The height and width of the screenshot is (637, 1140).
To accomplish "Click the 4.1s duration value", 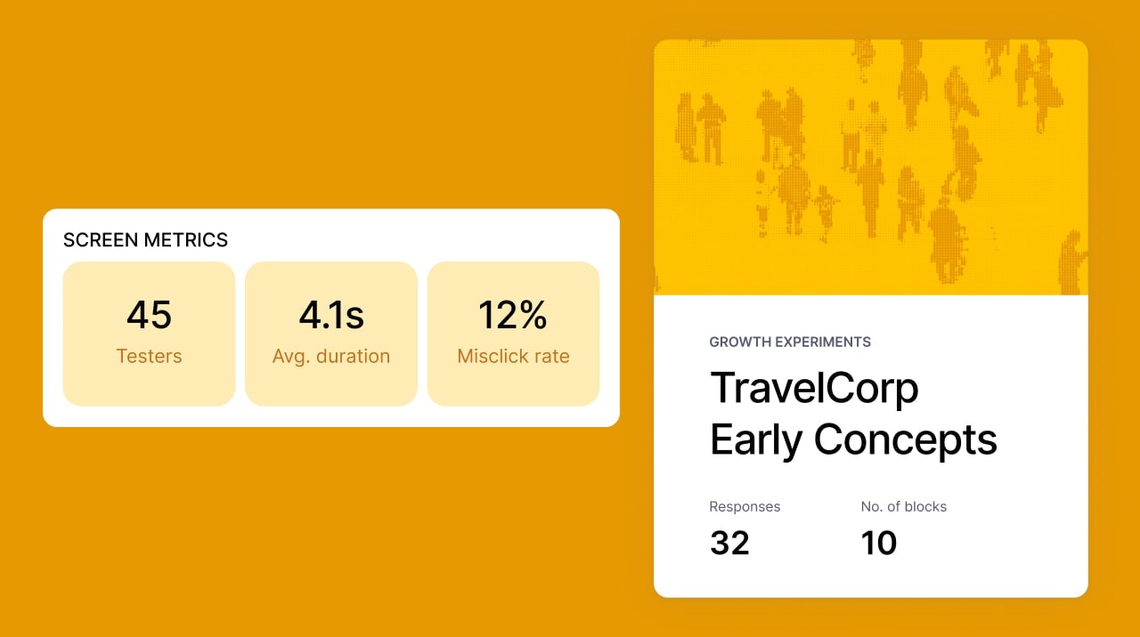I will pyautogui.click(x=330, y=315).
